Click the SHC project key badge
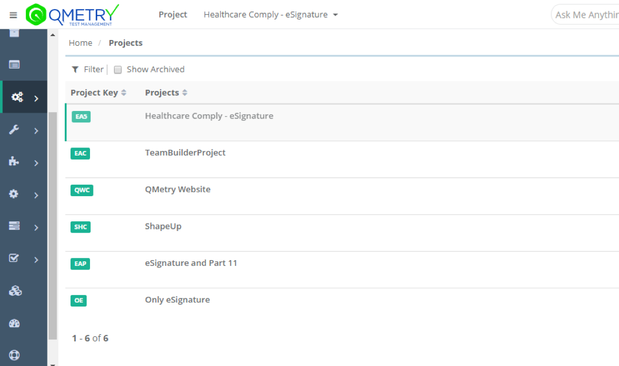Screen dimensions: 619x366 (x=81, y=227)
